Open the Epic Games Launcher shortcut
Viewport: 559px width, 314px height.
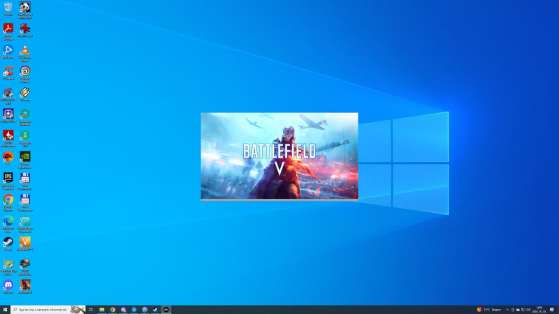[8, 181]
